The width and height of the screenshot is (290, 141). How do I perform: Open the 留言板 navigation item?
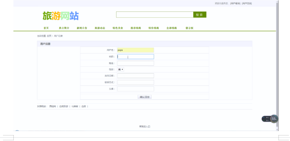(x=189, y=28)
